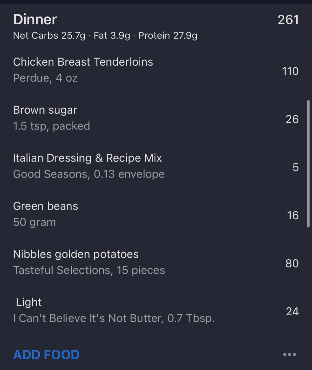
Task: Click the 50 gram serving size
Action: [34, 222]
